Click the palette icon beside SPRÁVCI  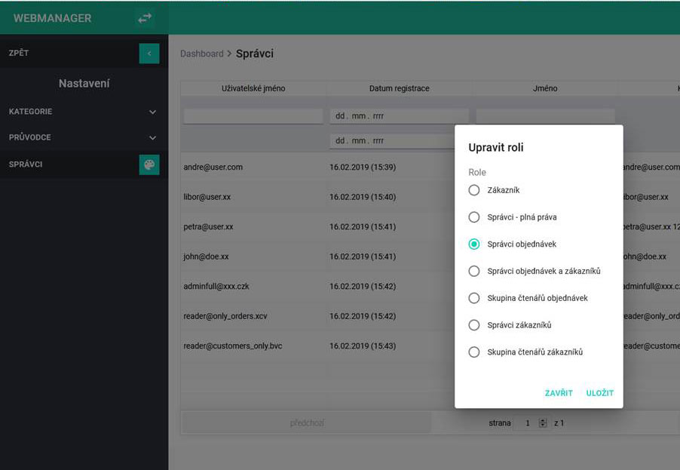[149, 164]
